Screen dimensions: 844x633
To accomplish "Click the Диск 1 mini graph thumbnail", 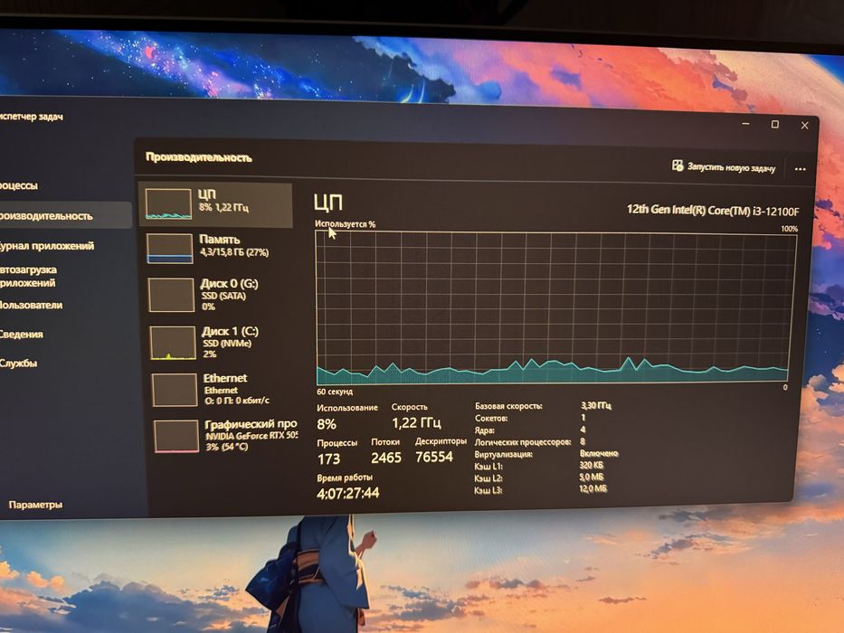I will click(x=173, y=343).
